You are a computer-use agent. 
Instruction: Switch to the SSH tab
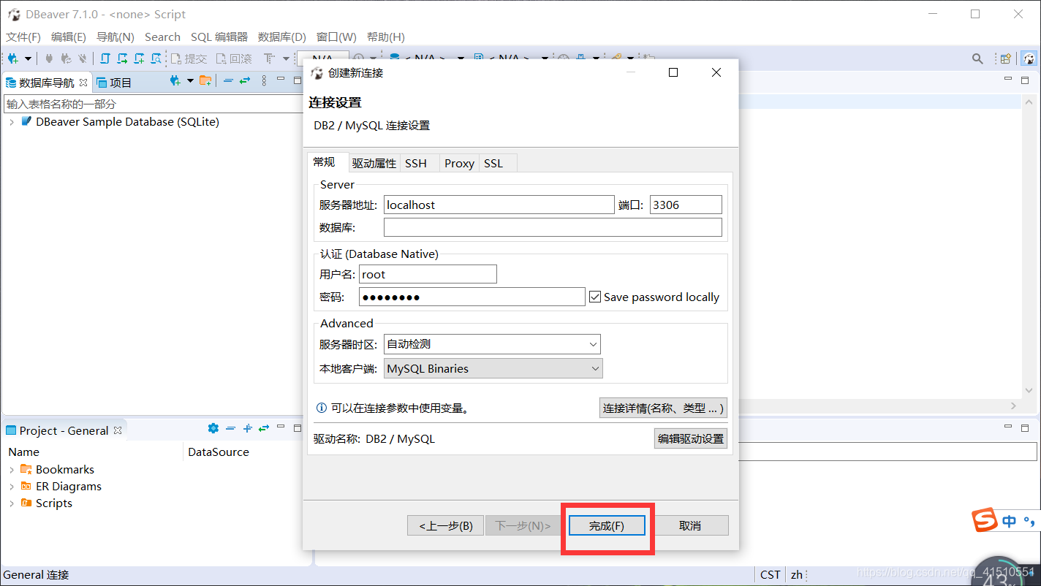(416, 162)
